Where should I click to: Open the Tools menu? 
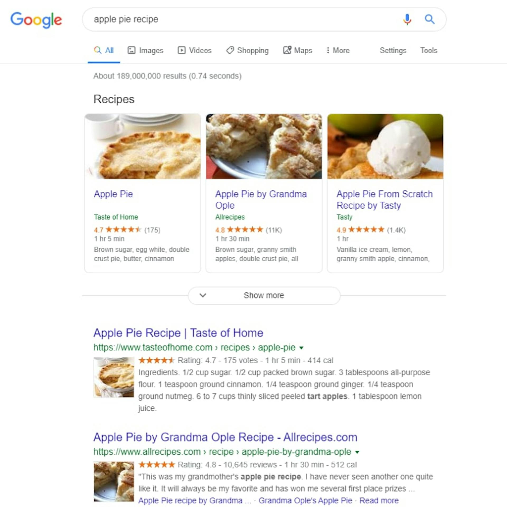(x=428, y=50)
